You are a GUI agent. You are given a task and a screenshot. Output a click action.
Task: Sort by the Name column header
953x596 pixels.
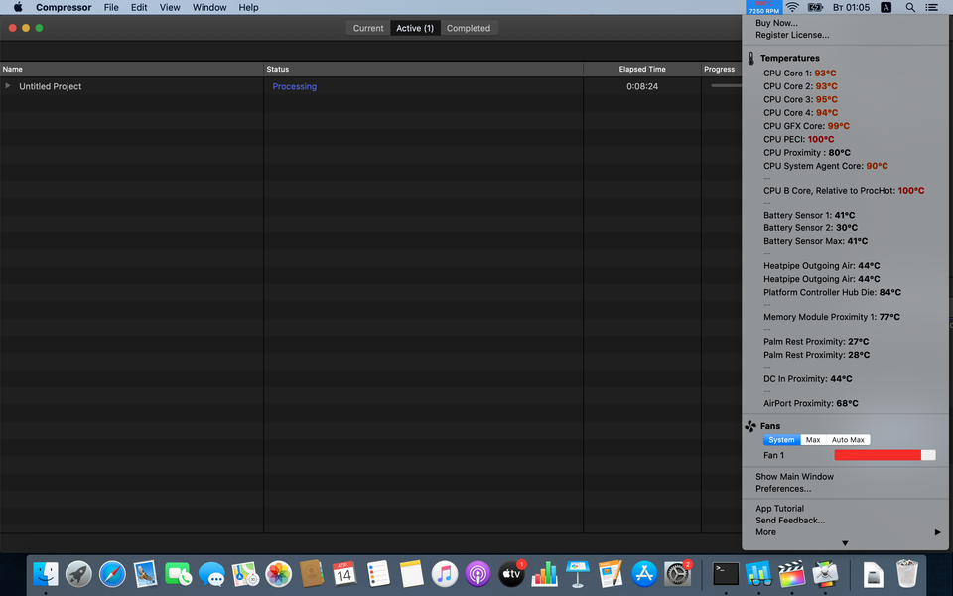coord(131,69)
